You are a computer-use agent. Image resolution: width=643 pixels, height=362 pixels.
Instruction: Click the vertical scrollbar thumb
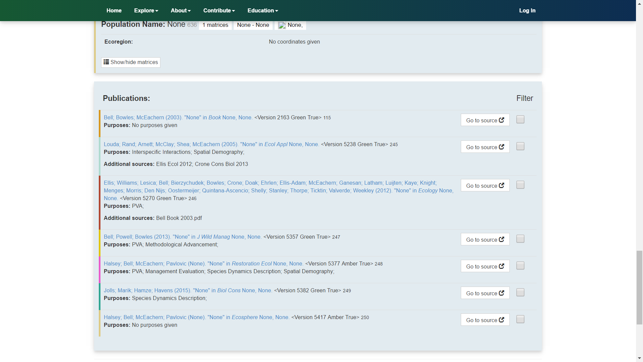(639, 287)
